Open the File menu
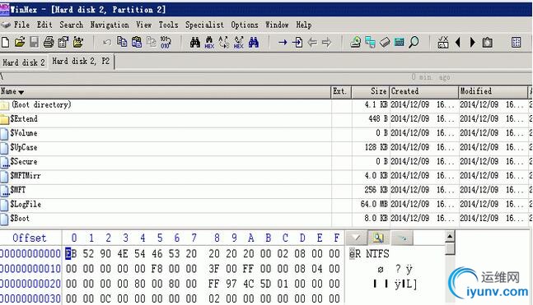 coord(21,25)
